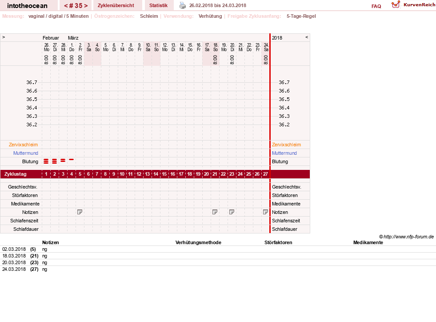Click the right Muttermund label

(x=284, y=153)
